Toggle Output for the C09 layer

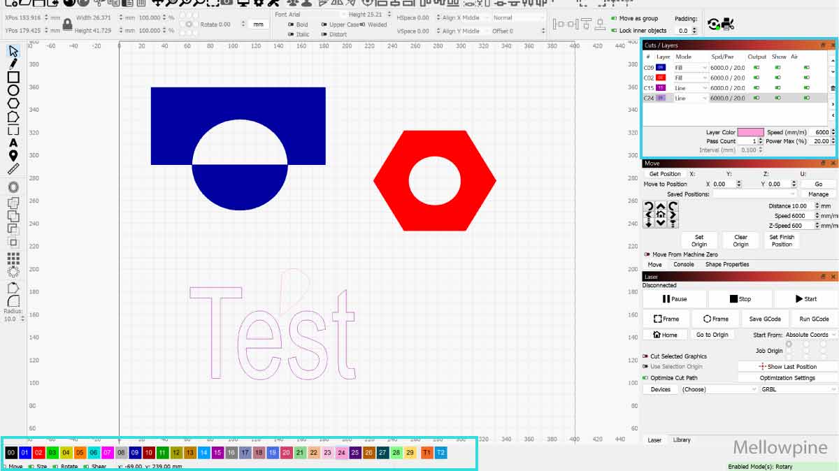point(756,68)
